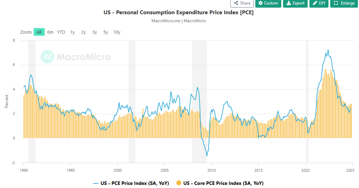Click the blue PCE legend line marker
Screen dimensions: 359x188
(96, 183)
